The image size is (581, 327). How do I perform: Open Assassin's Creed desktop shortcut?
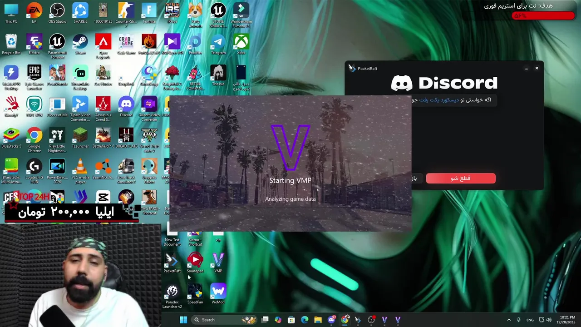[x=103, y=109]
